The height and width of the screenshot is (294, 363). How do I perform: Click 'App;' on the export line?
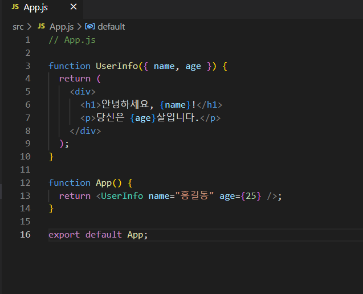(x=137, y=235)
